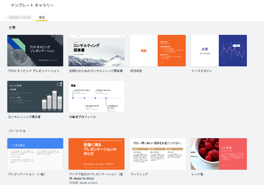The height and width of the screenshot is (185, 264).
Task: Open the blue プレゼンテーション（一般） thumbnail
Action: coord(35,154)
